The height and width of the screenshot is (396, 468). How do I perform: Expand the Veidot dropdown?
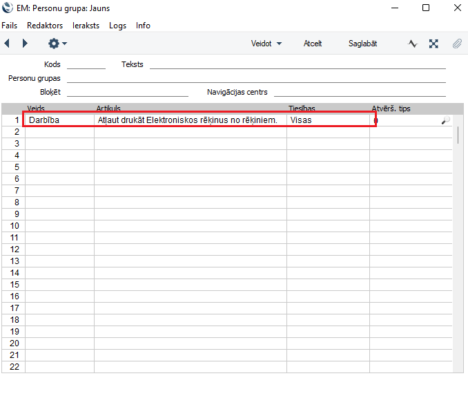click(266, 44)
